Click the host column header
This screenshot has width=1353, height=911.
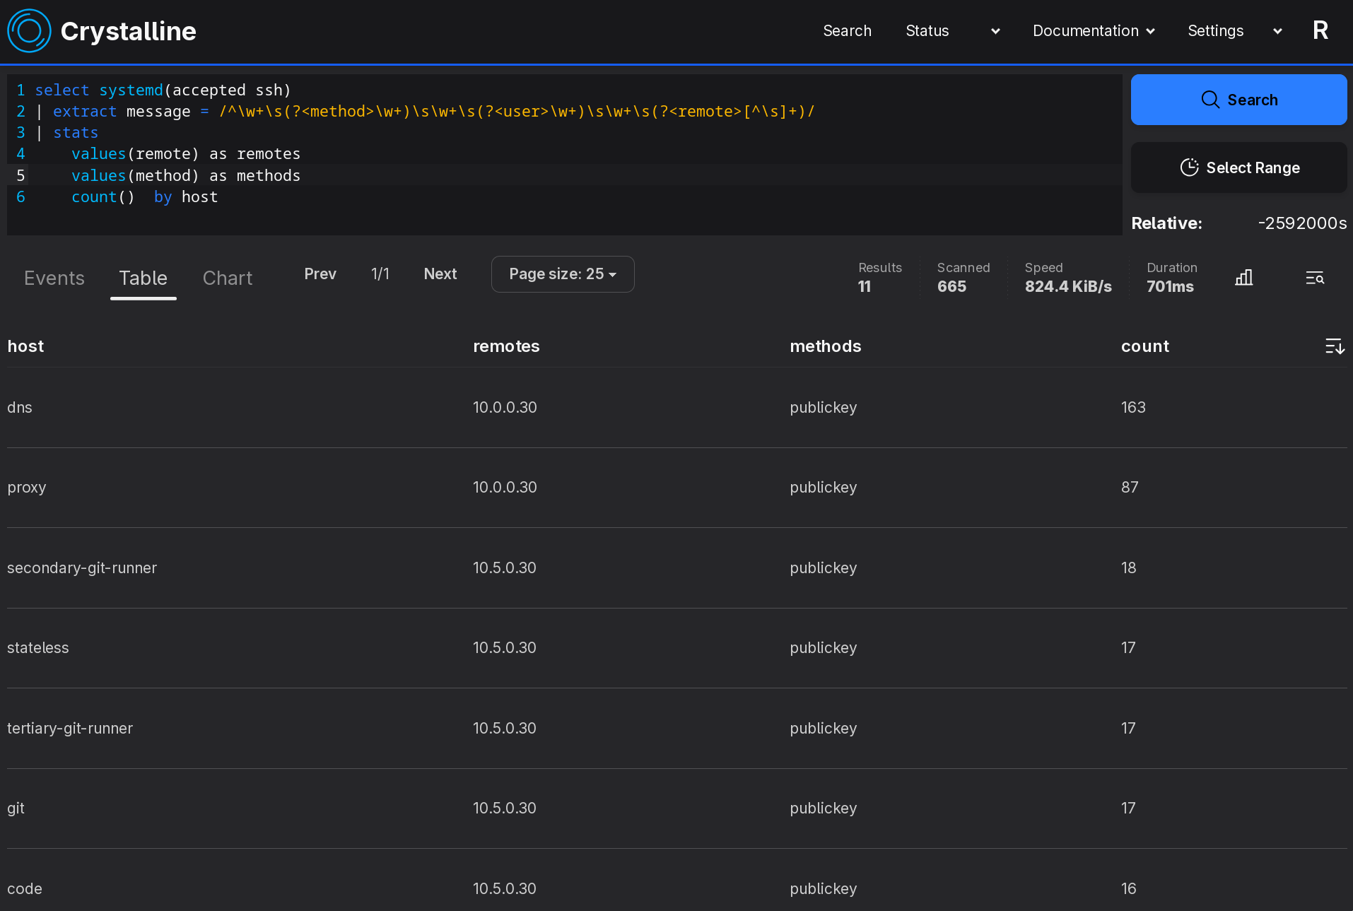[25, 346]
